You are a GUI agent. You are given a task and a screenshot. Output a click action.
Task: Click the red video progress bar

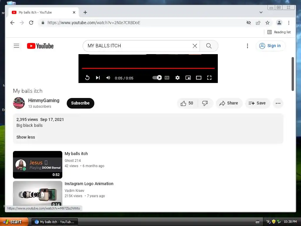[148, 68]
